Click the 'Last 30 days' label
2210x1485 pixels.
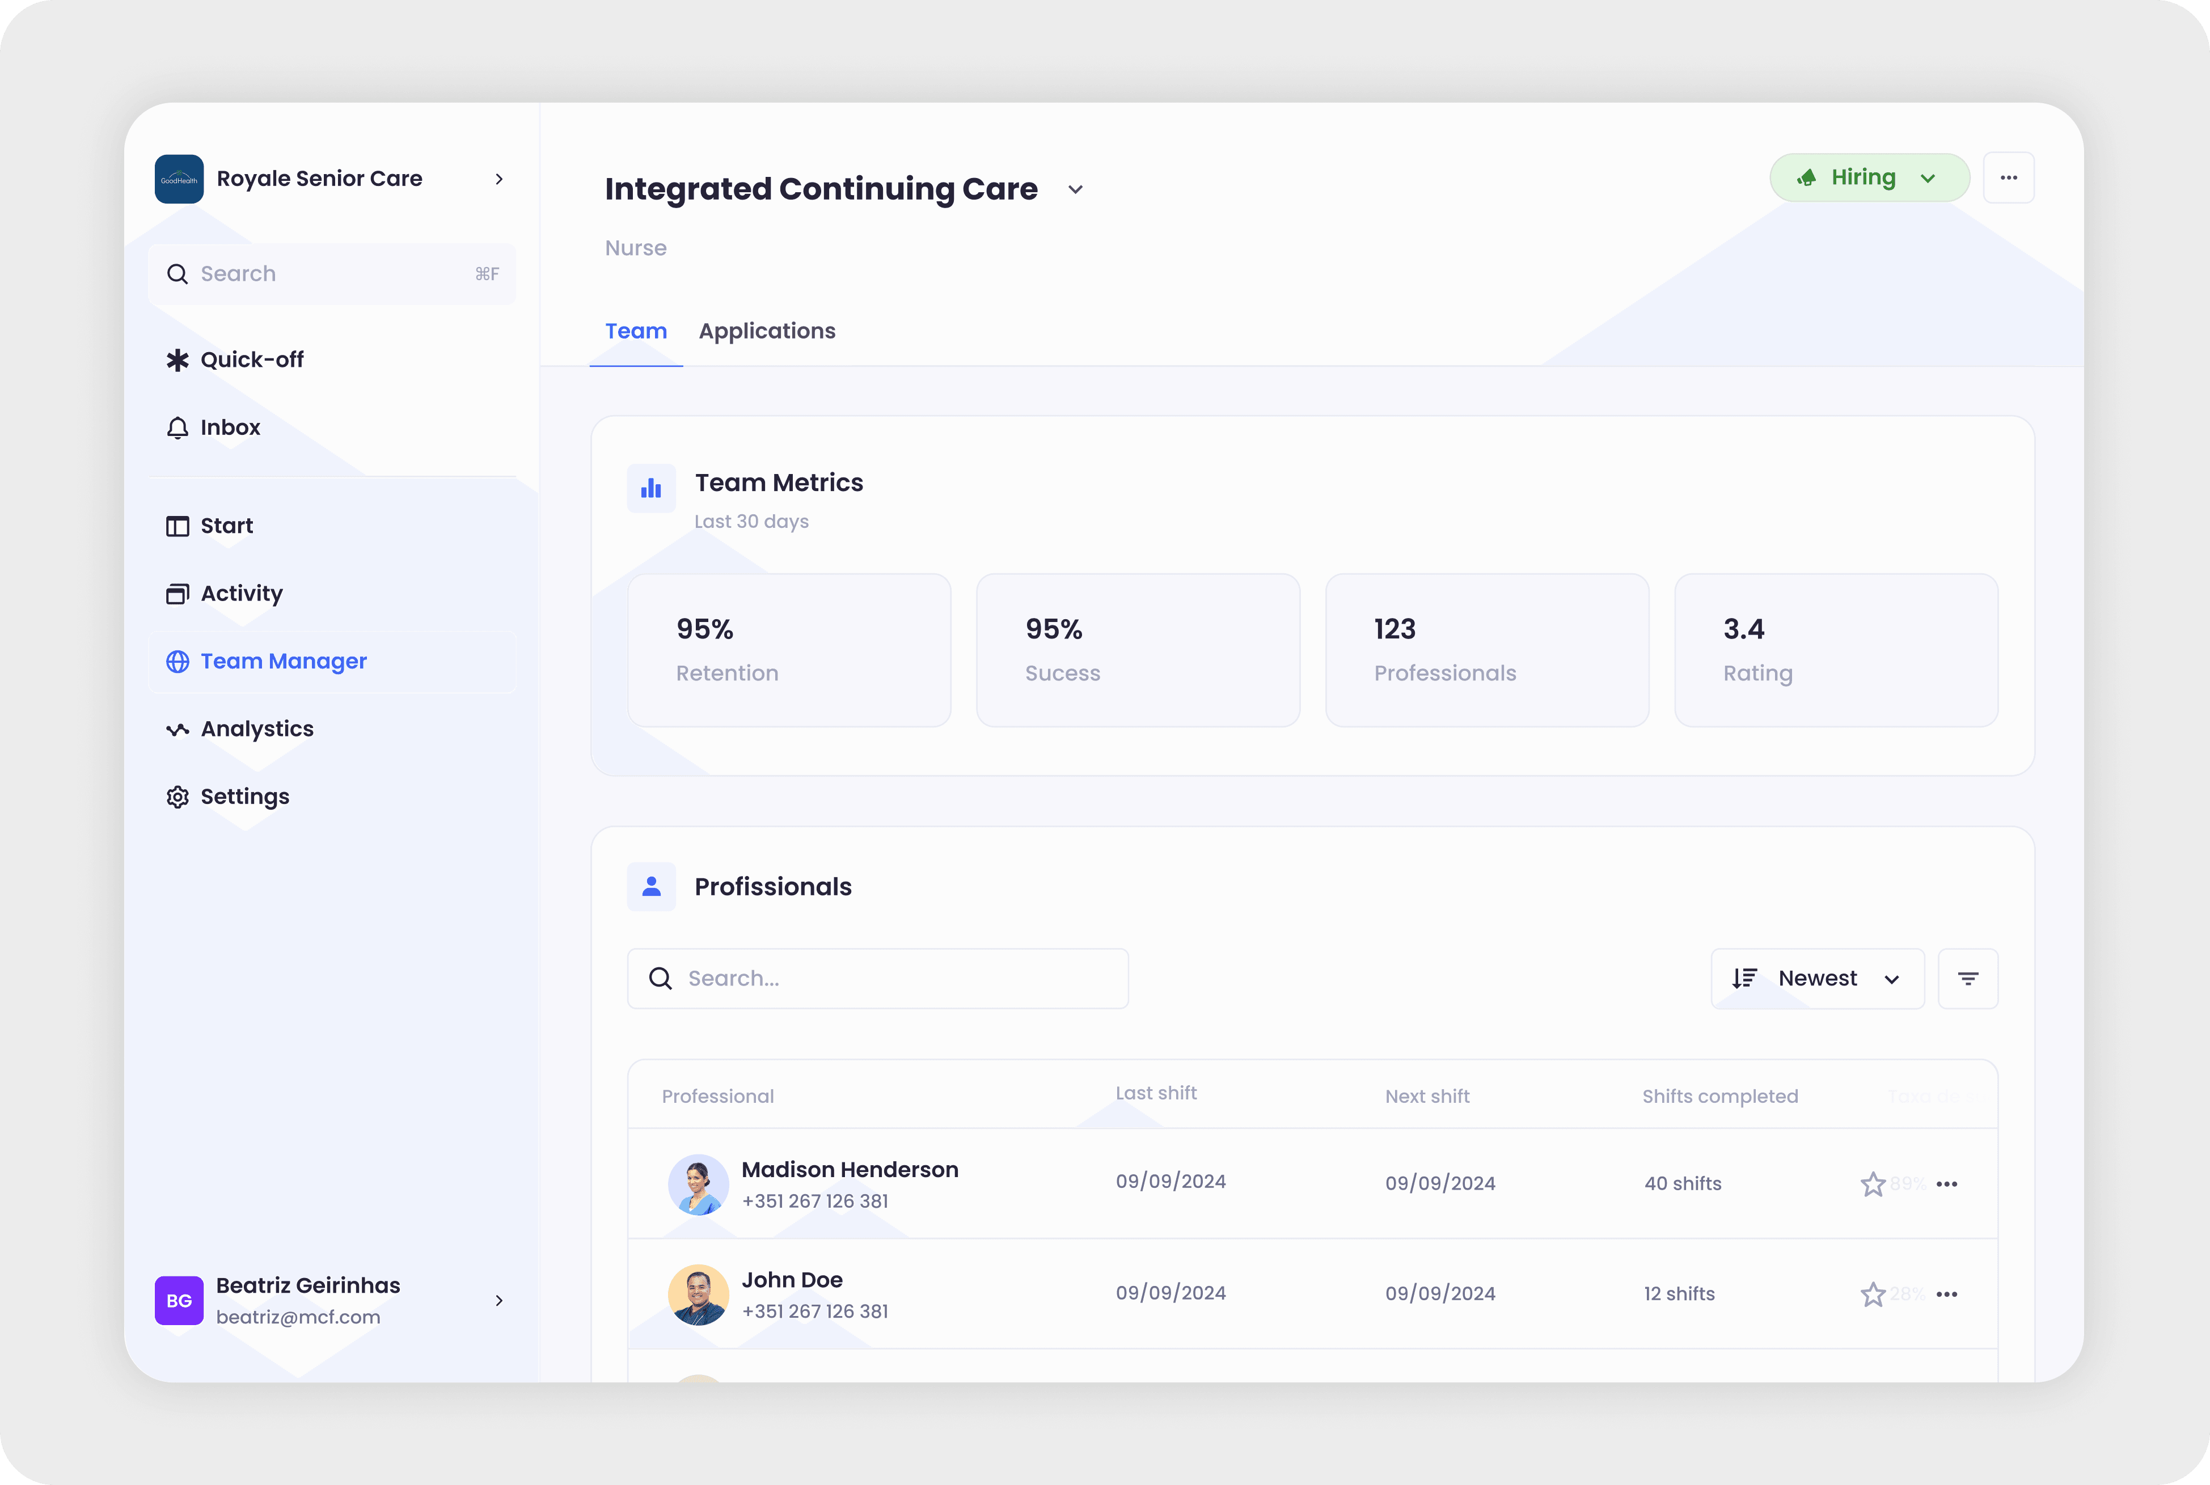point(751,522)
